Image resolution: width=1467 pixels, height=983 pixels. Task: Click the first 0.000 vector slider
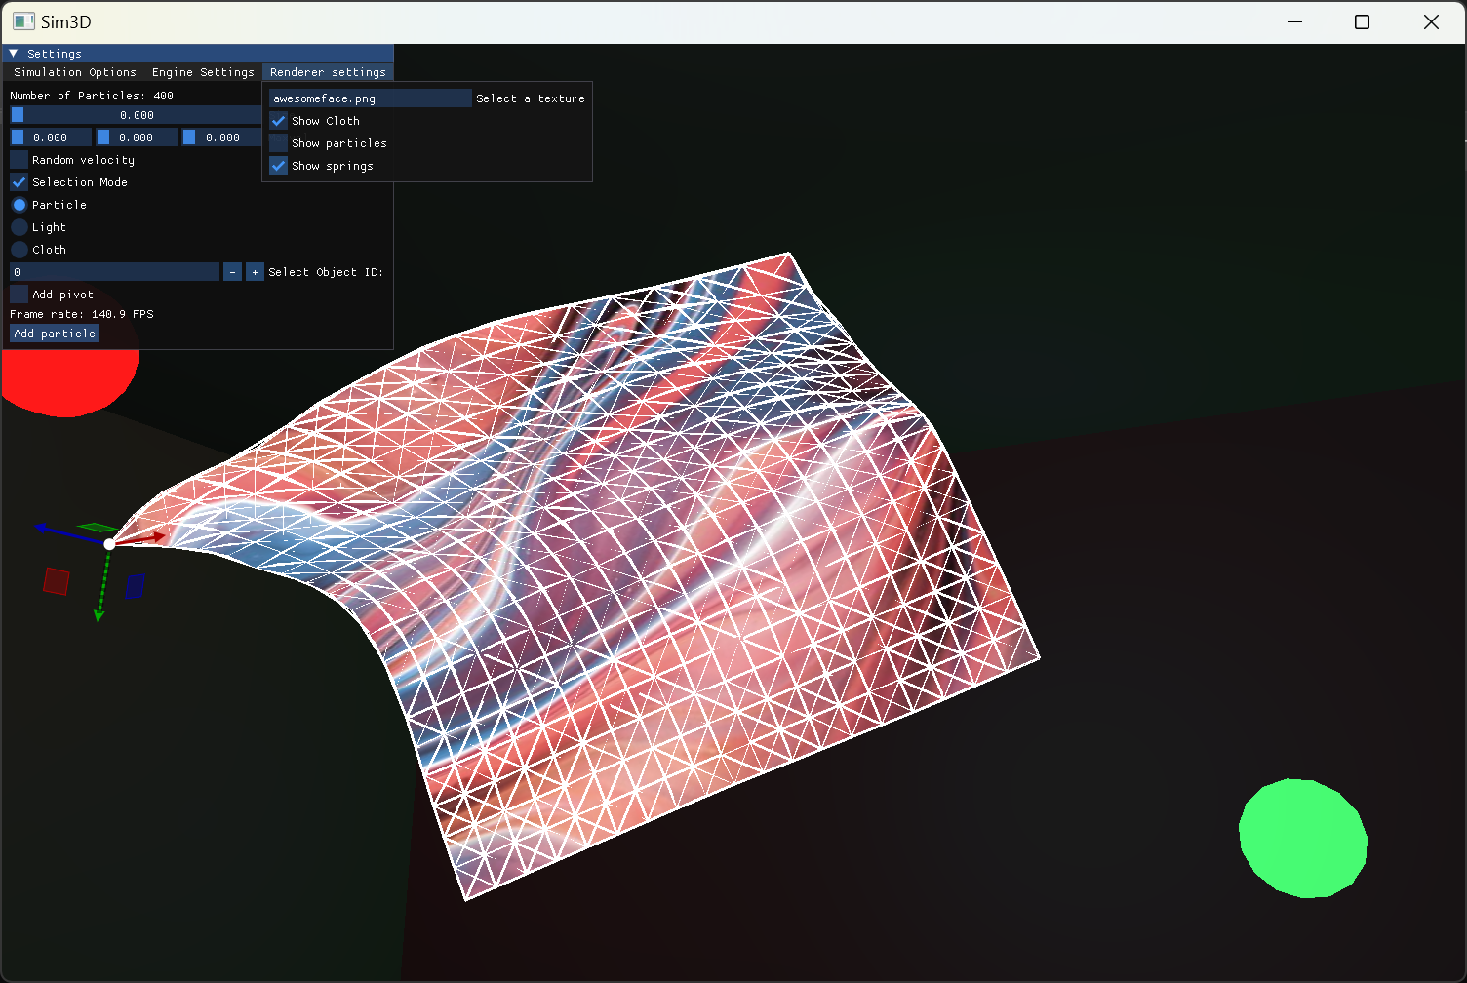pos(51,138)
